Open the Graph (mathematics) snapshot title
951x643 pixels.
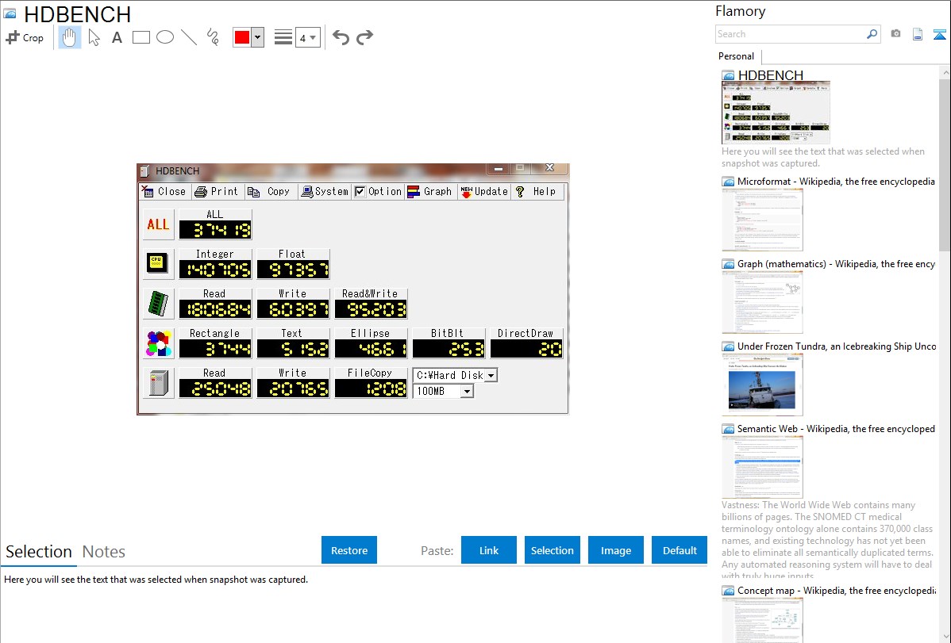[836, 264]
